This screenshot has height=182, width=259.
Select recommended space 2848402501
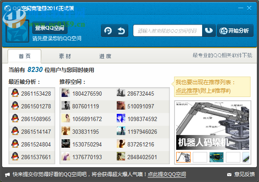point(142,157)
